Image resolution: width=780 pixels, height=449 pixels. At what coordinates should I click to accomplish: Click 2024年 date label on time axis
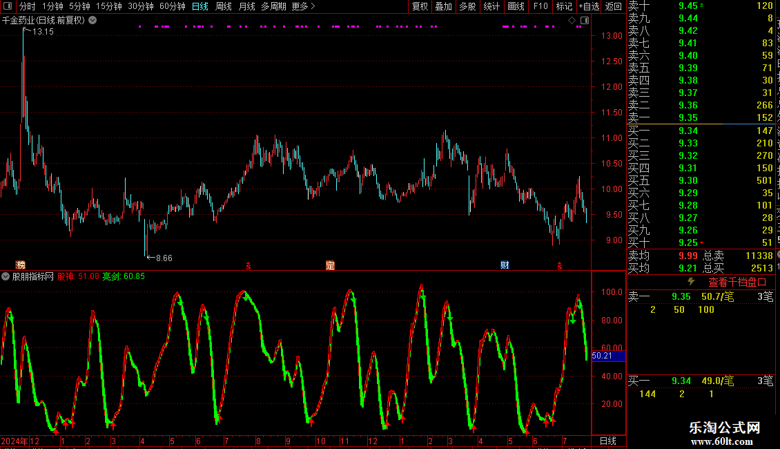pos(14,441)
